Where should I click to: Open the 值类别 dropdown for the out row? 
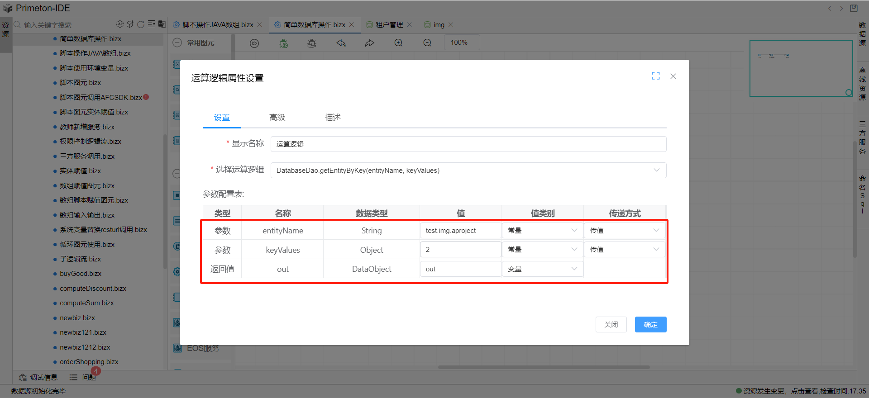[542, 269]
